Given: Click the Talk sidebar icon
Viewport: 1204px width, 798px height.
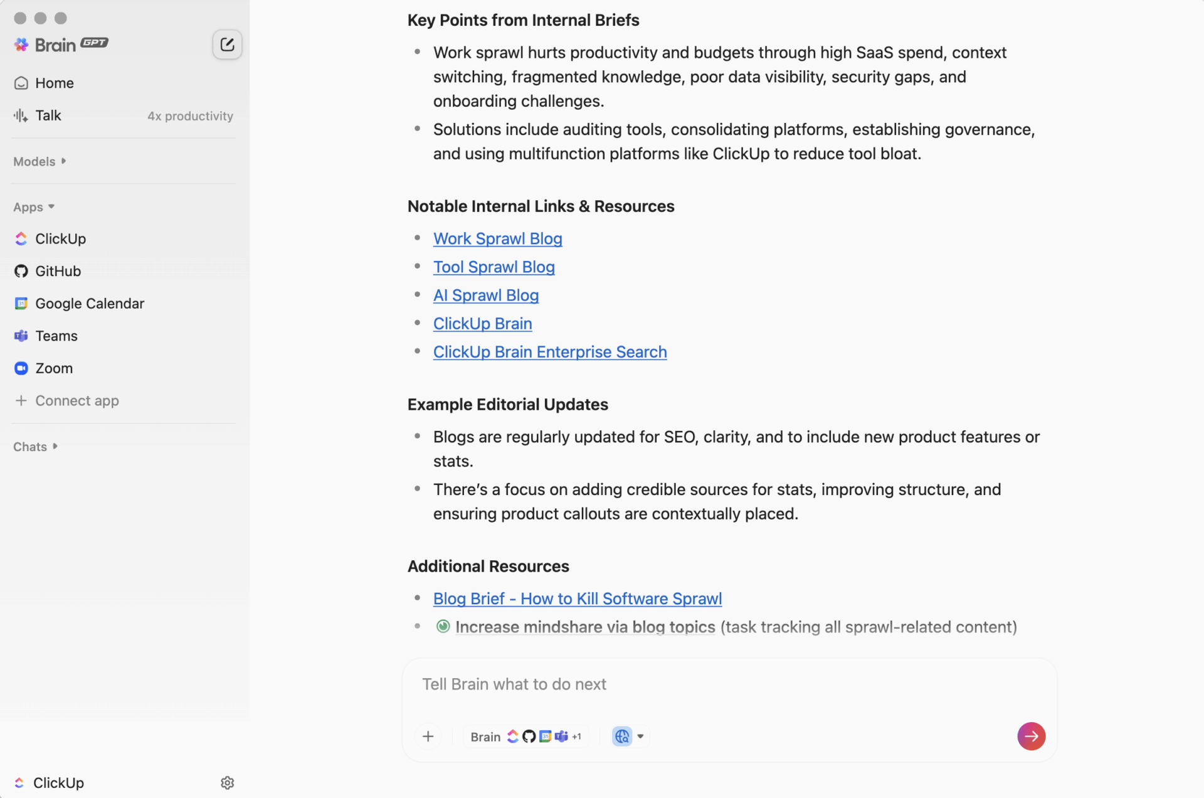Looking at the screenshot, I should coord(20,115).
